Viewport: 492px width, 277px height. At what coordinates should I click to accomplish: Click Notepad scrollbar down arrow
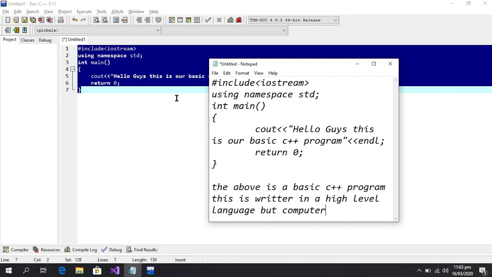tap(396, 219)
